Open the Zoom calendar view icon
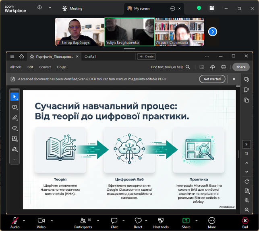259x231 pixels. pos(212,8)
